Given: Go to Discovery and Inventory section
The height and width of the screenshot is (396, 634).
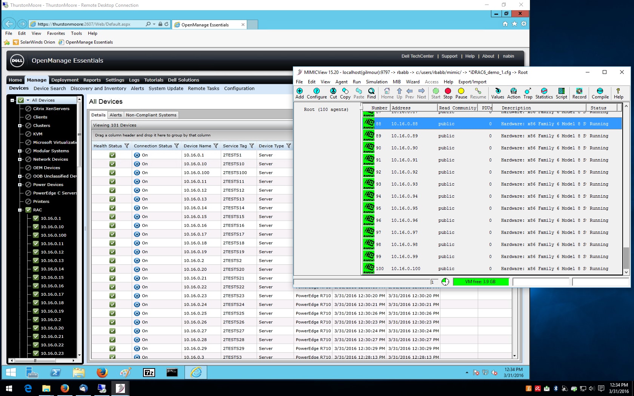Looking at the screenshot, I should coord(98,89).
